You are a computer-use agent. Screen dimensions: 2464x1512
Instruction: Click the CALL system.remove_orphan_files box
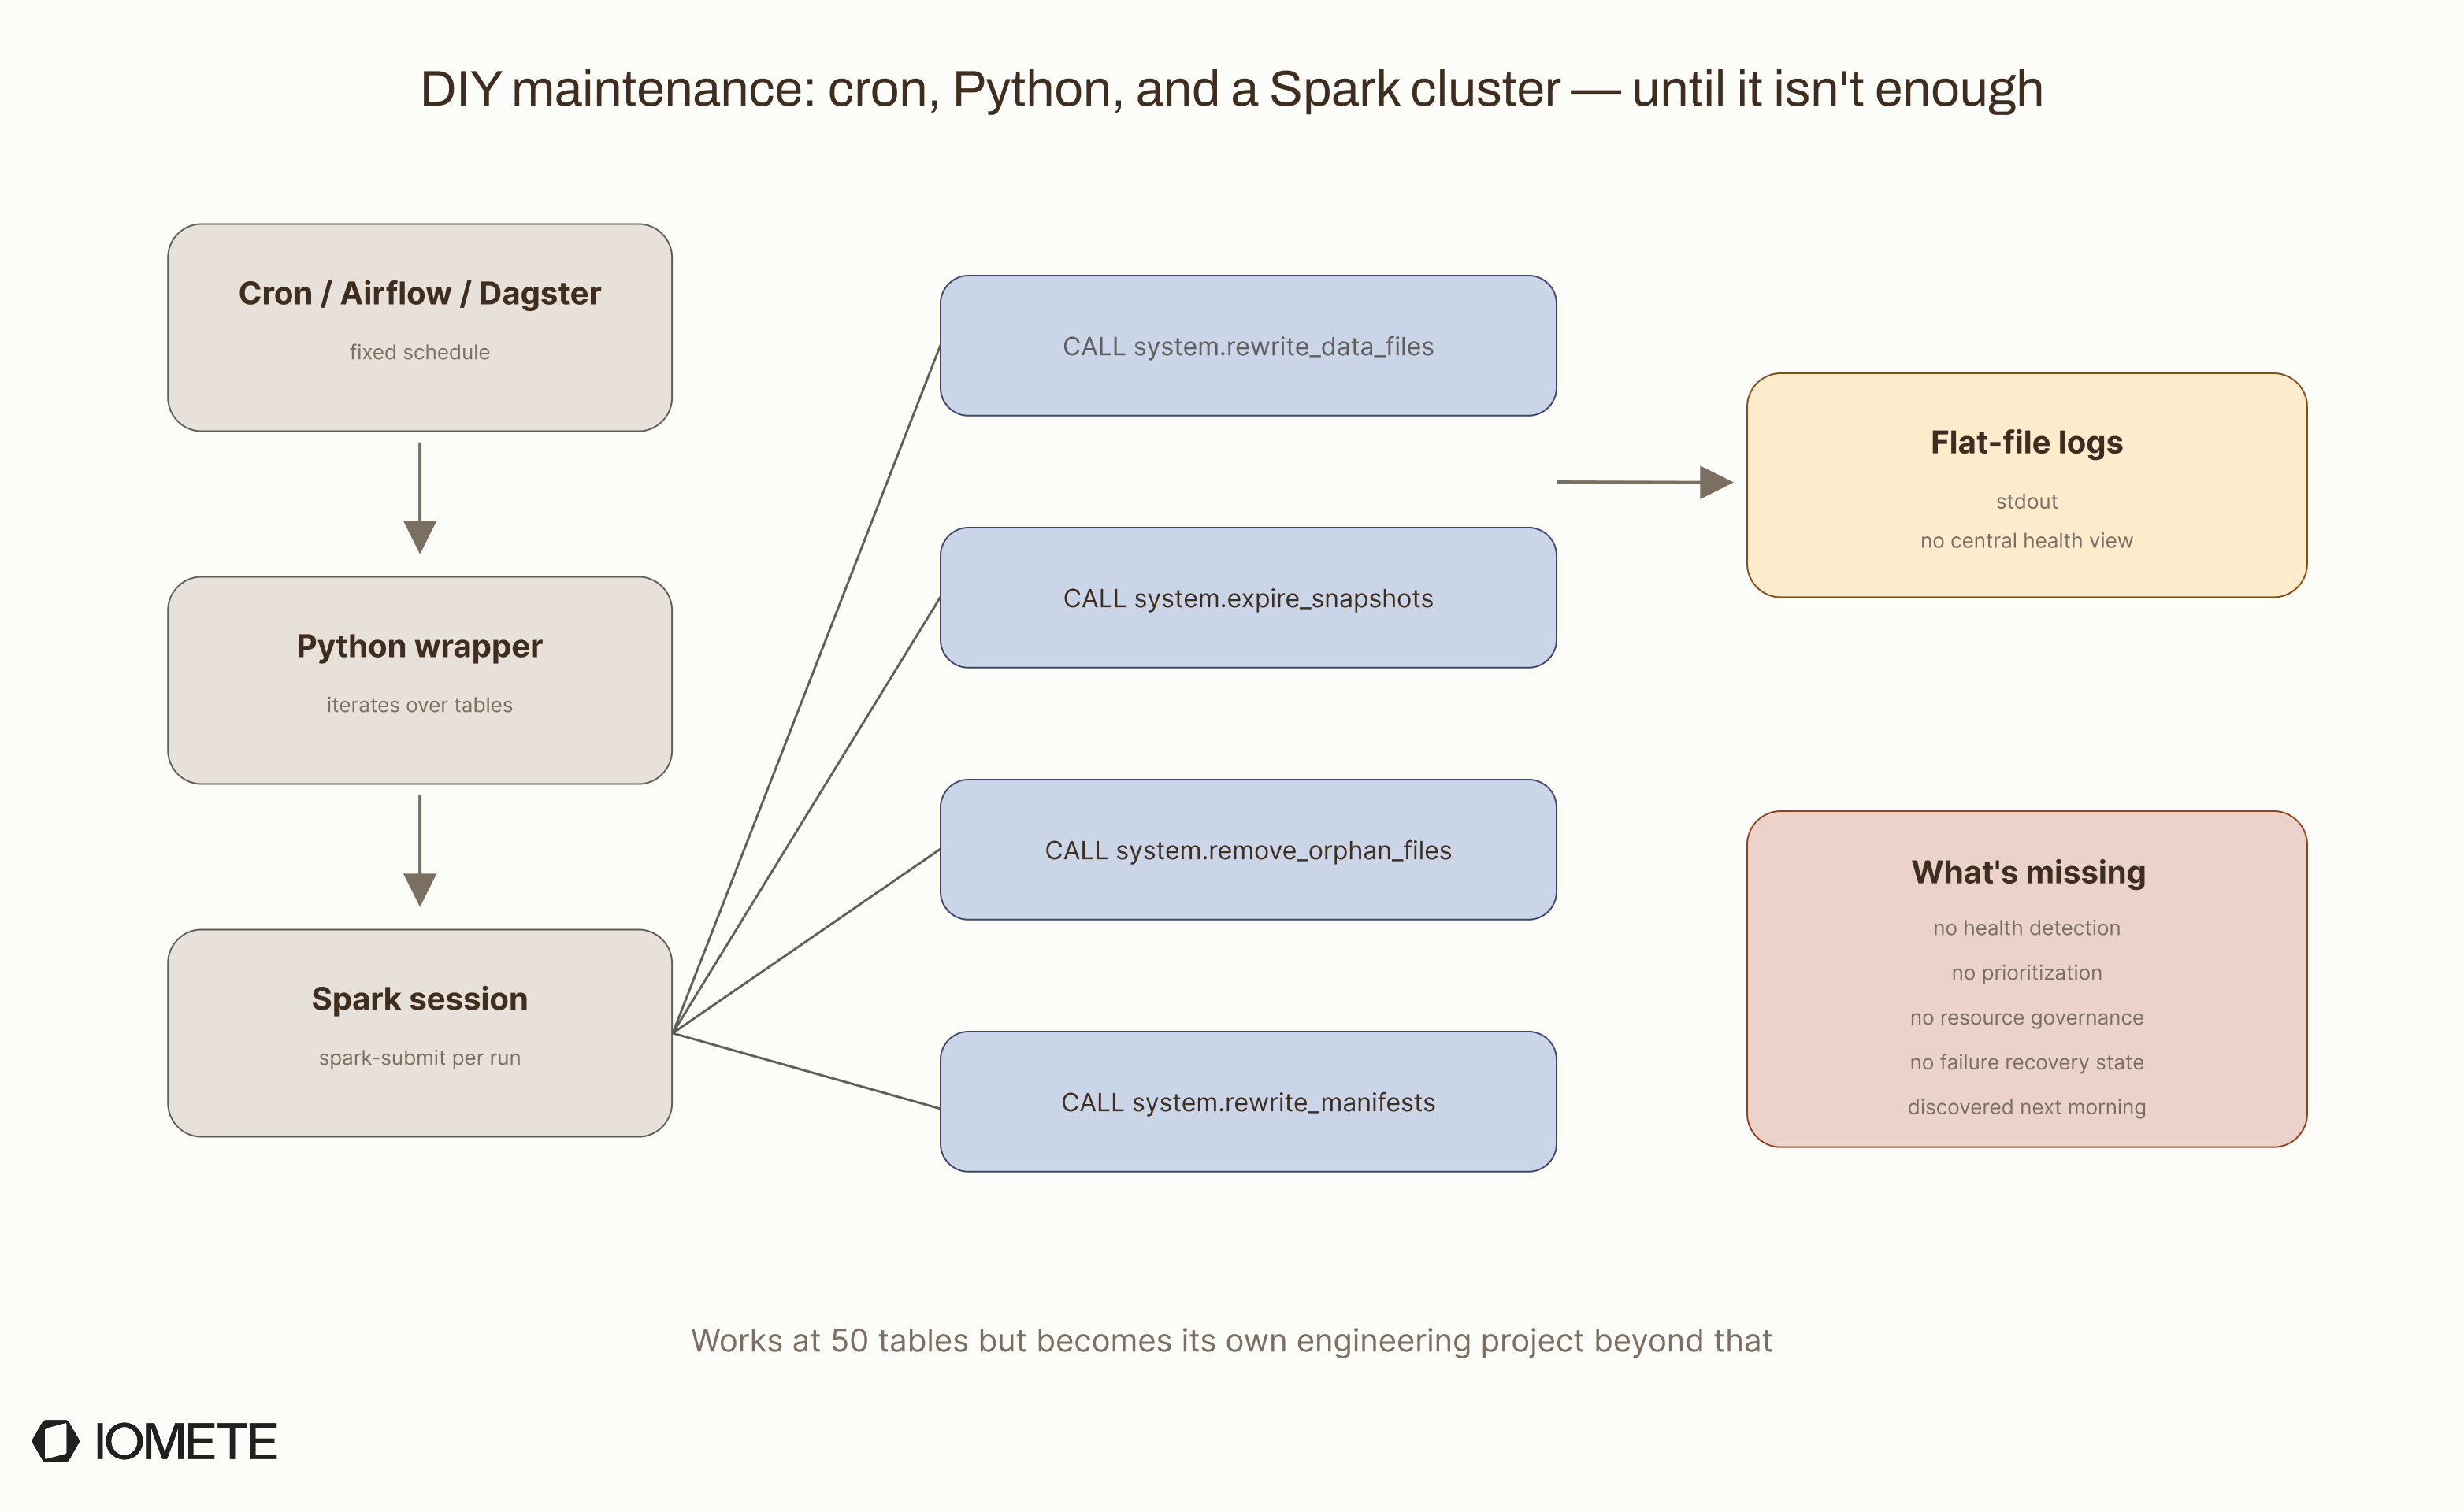1248,850
